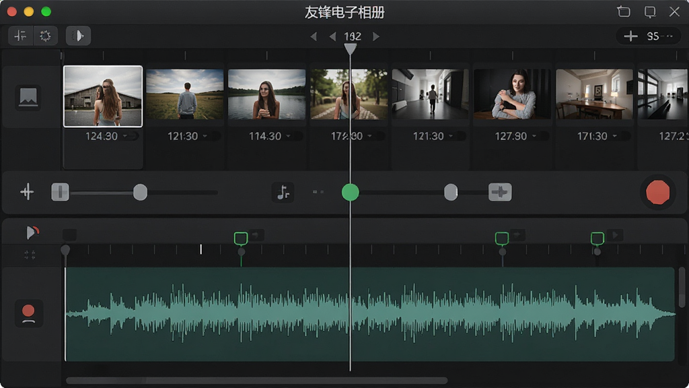Click the plus icon beside 35
Viewport: 689px width, 388px height.
coord(630,36)
